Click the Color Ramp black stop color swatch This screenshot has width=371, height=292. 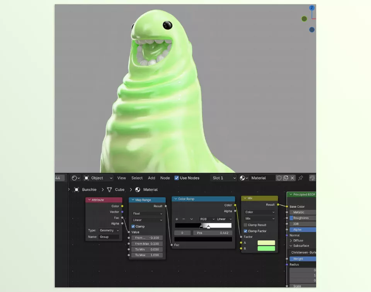click(x=203, y=239)
